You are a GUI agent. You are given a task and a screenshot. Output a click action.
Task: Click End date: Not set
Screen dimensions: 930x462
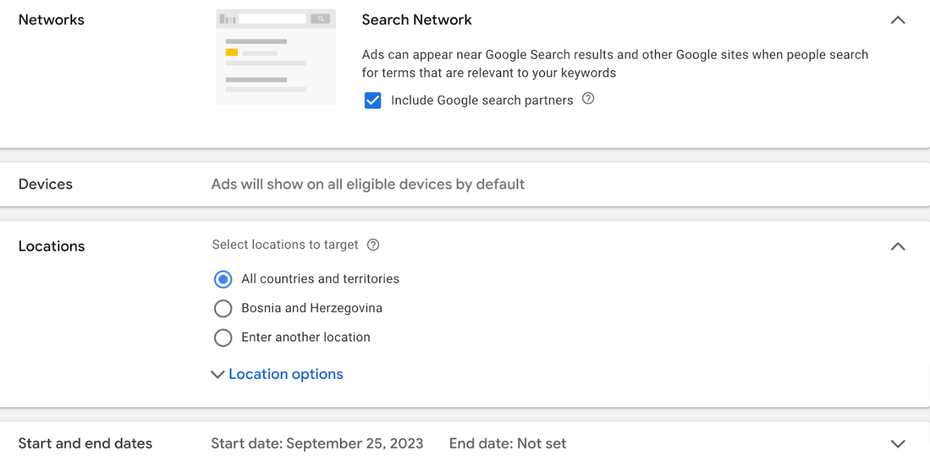pos(507,443)
